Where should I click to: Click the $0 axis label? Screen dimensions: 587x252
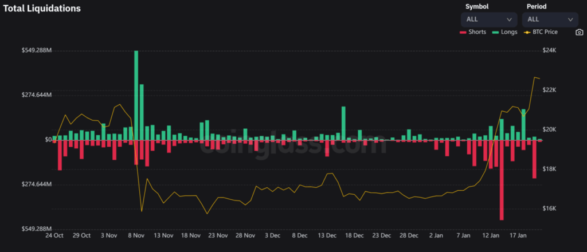tap(48, 140)
